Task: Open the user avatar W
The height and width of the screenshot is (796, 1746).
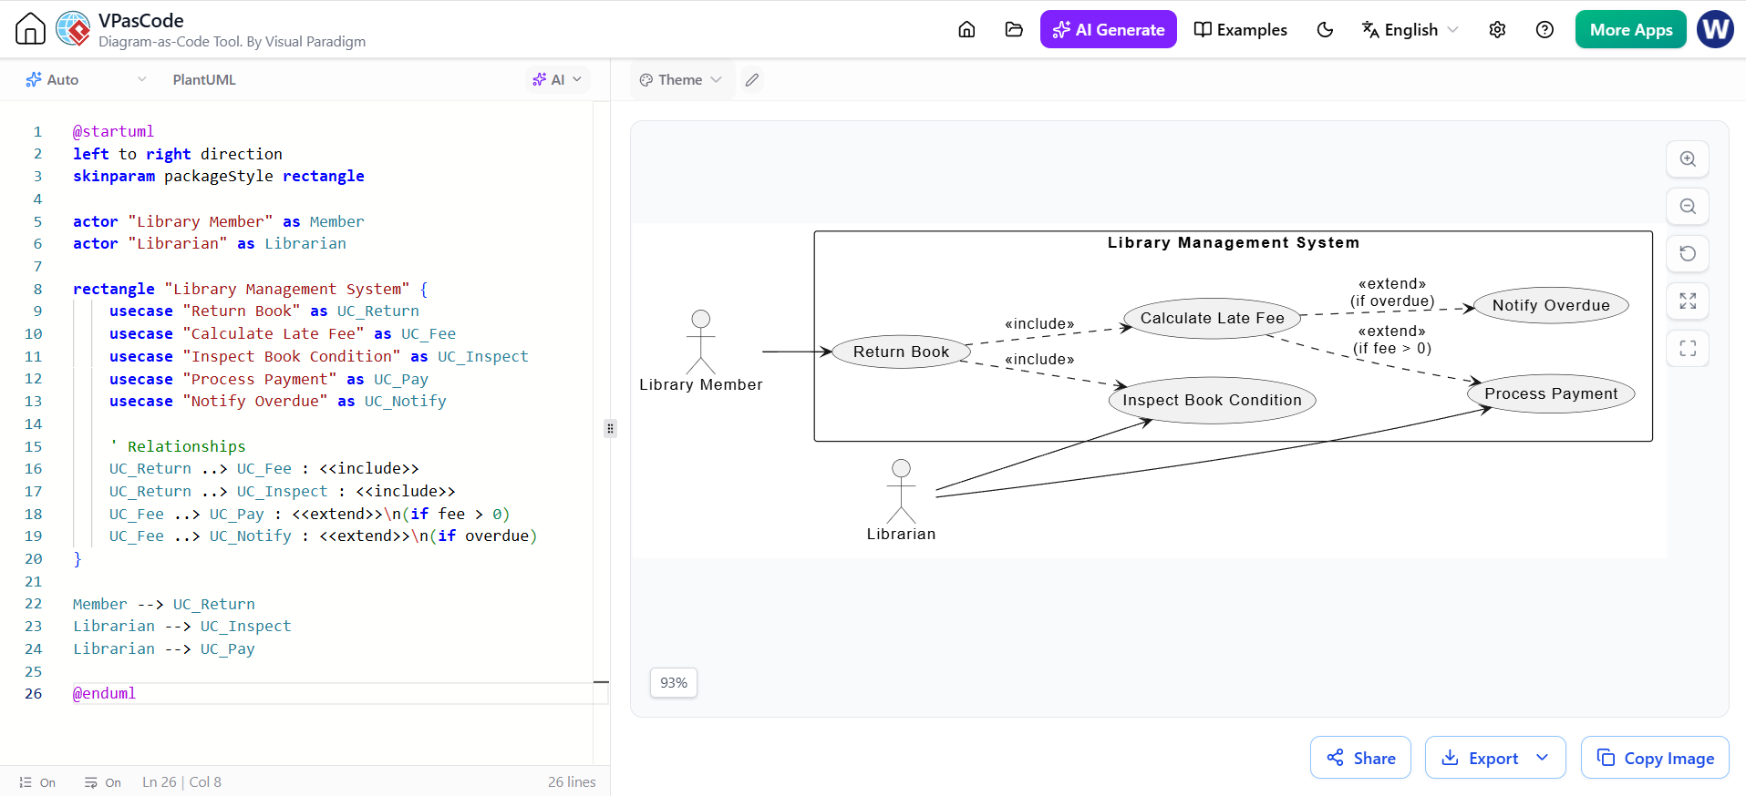Action: [x=1715, y=29]
